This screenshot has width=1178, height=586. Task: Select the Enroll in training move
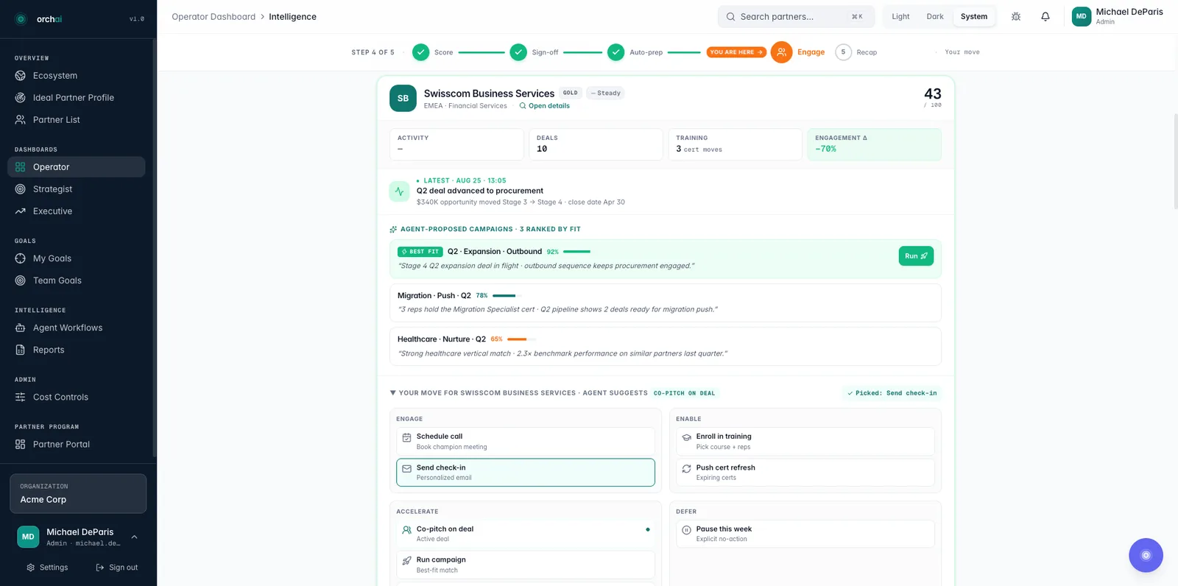(805, 442)
